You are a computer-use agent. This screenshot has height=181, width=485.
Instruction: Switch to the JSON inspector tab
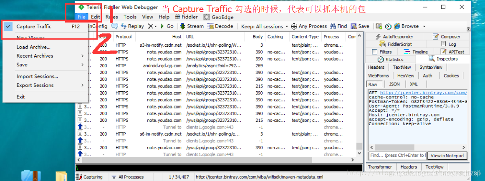coord(394,84)
